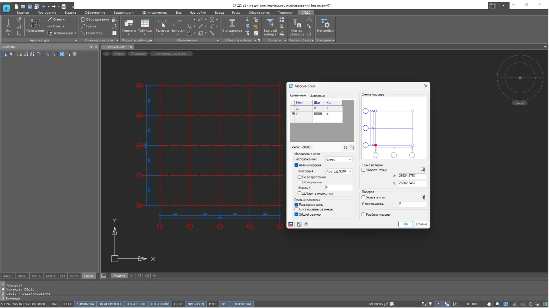Click the Настройки gear icon in ribbon
Viewport: 549px width, 308px height.
point(325,24)
